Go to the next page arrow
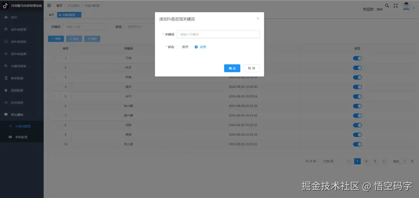 tap(384, 161)
